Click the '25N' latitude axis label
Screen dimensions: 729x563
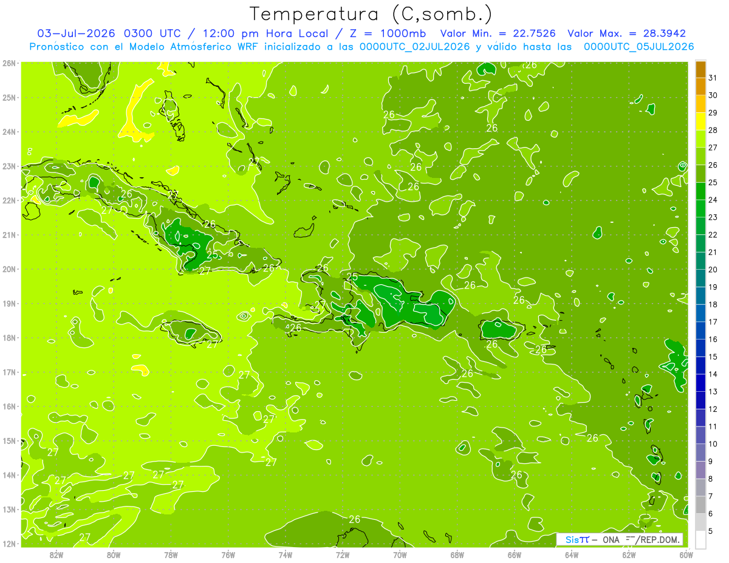coord(9,97)
